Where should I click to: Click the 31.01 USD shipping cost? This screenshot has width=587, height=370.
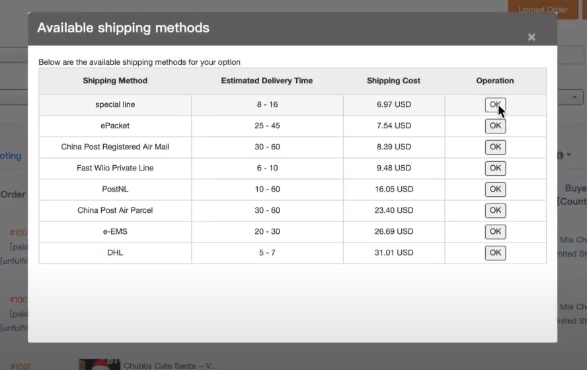(394, 252)
